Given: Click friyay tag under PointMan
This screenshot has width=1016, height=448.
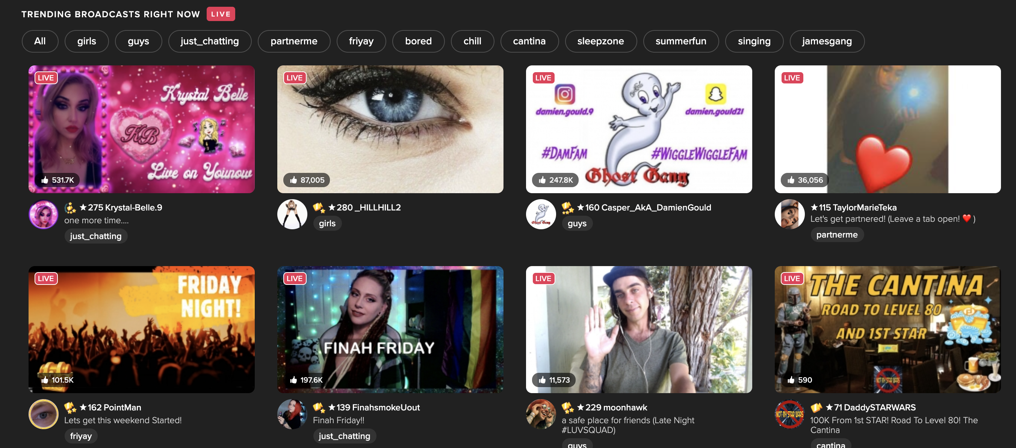Looking at the screenshot, I should [x=81, y=436].
